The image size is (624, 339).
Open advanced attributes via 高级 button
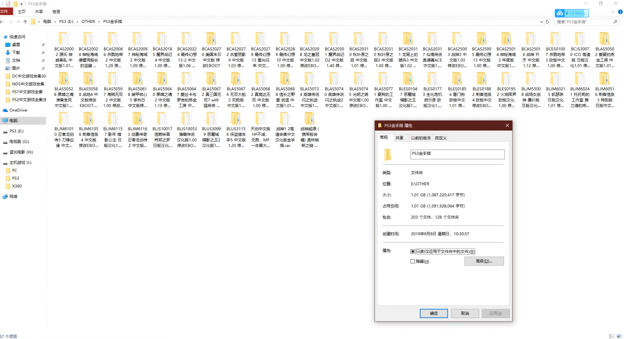point(484,261)
